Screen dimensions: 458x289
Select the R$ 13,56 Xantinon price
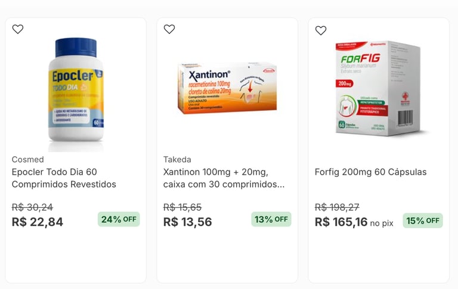[x=187, y=222]
